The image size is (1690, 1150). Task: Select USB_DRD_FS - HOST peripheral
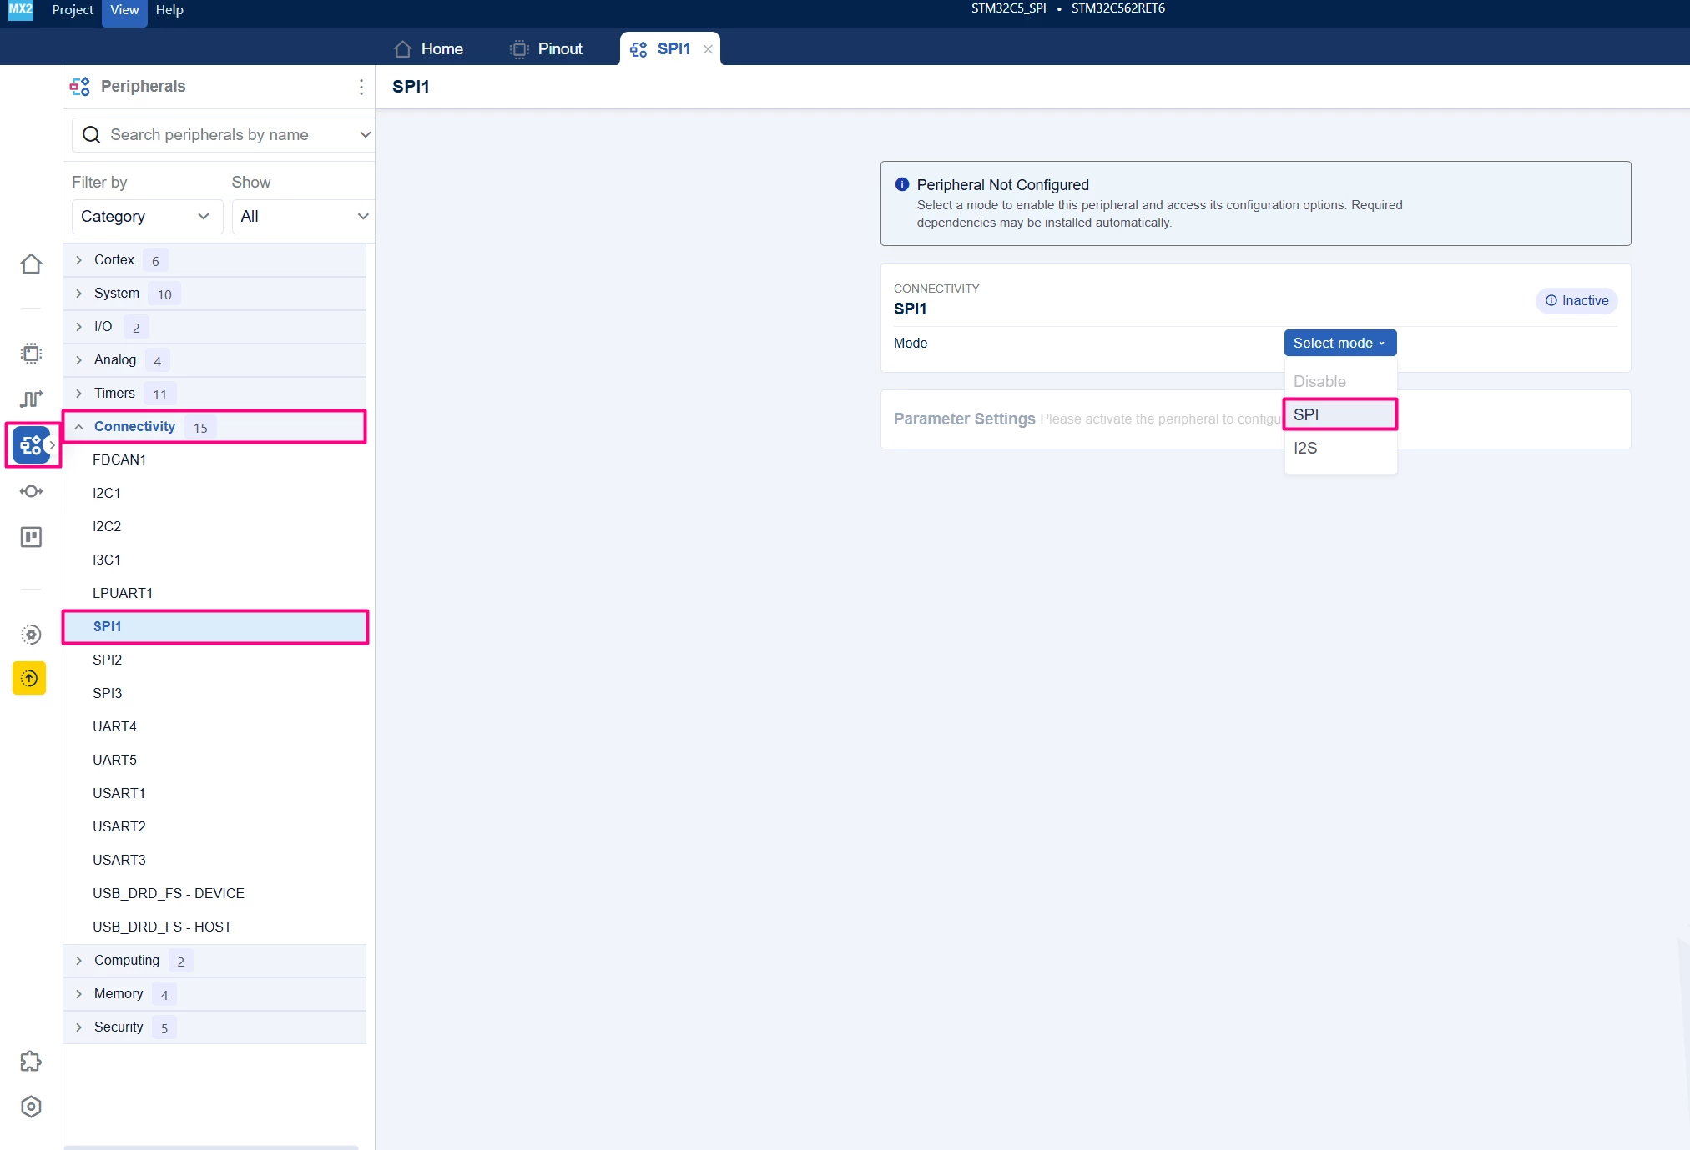(214, 927)
